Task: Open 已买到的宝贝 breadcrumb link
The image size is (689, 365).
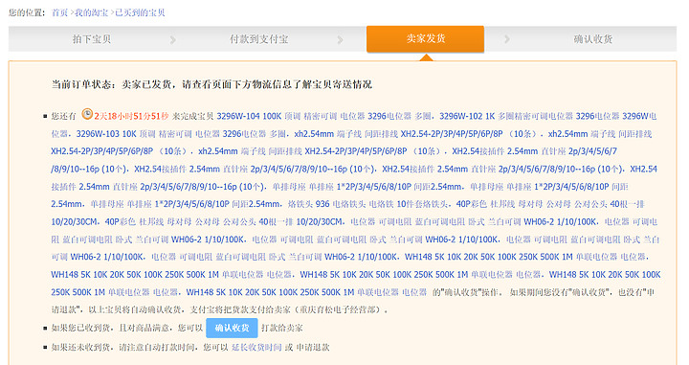Action: click(140, 12)
